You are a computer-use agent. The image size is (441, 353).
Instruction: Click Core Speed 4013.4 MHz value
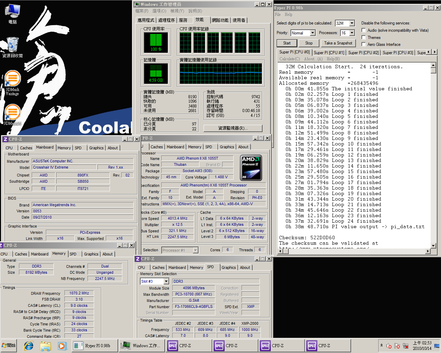coord(177,219)
